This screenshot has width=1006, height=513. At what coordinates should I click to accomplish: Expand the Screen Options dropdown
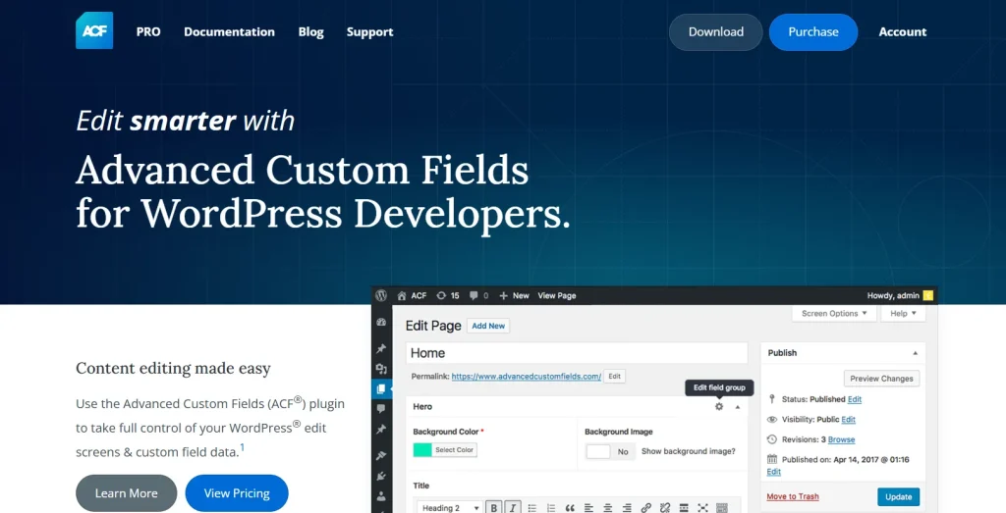(835, 314)
